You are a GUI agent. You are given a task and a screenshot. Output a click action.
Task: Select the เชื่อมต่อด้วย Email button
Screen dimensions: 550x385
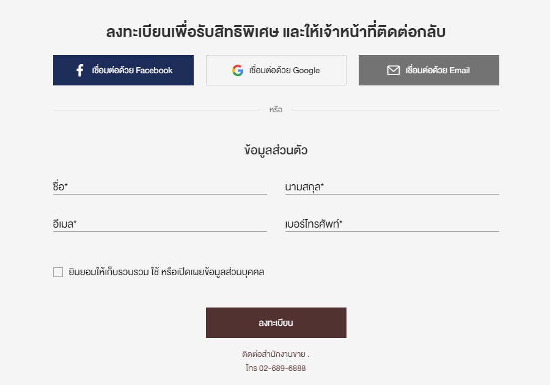coord(428,70)
